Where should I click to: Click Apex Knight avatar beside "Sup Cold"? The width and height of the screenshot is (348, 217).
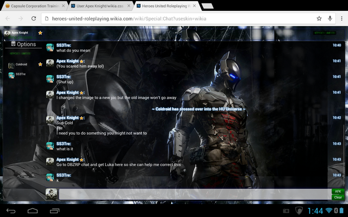click(50, 120)
